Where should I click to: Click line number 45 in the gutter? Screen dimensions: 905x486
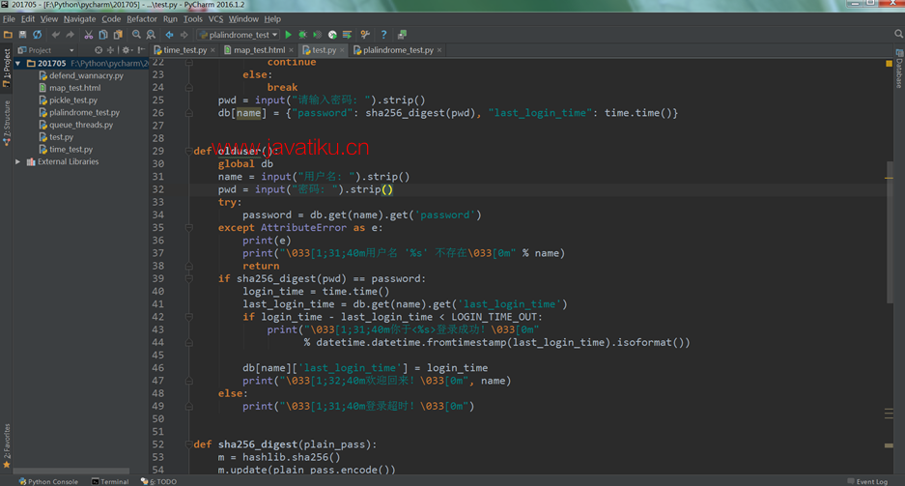point(157,355)
